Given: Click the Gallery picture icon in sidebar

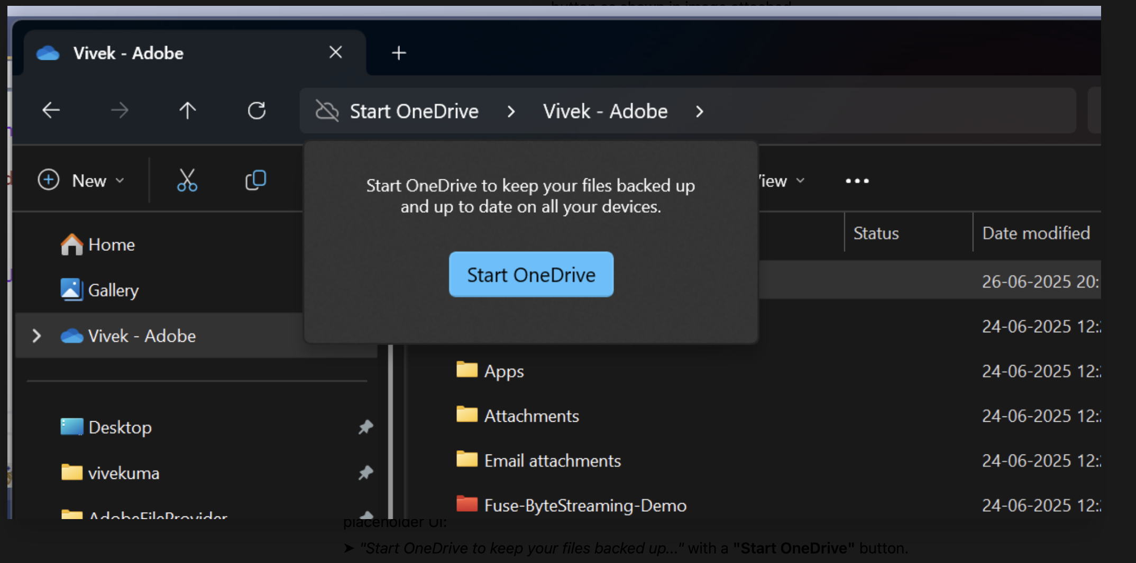Looking at the screenshot, I should tap(71, 289).
